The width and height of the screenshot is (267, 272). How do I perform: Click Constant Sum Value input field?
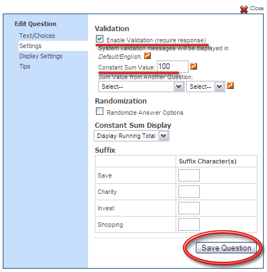pyautogui.click(x=173, y=67)
